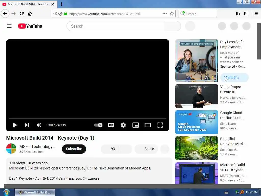
Task: Click the tracking protection shield icon
Action: 60,14
